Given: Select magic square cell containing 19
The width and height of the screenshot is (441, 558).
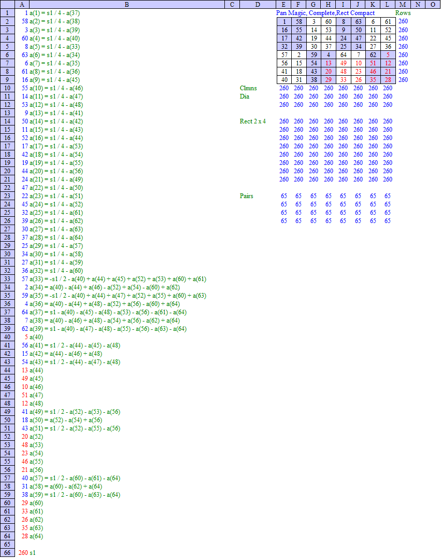Looking at the screenshot, I should coord(314,38).
